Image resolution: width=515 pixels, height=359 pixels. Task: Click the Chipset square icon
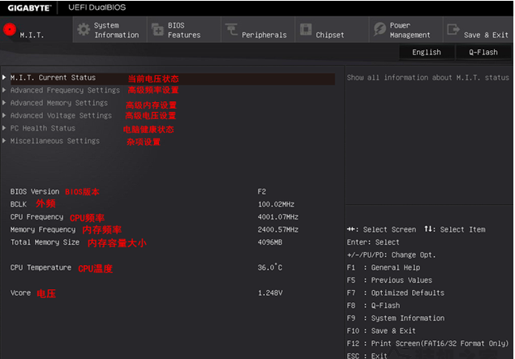[305, 31]
